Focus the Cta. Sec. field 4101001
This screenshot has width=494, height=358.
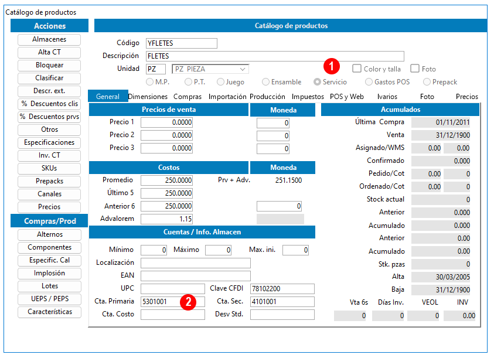click(282, 302)
